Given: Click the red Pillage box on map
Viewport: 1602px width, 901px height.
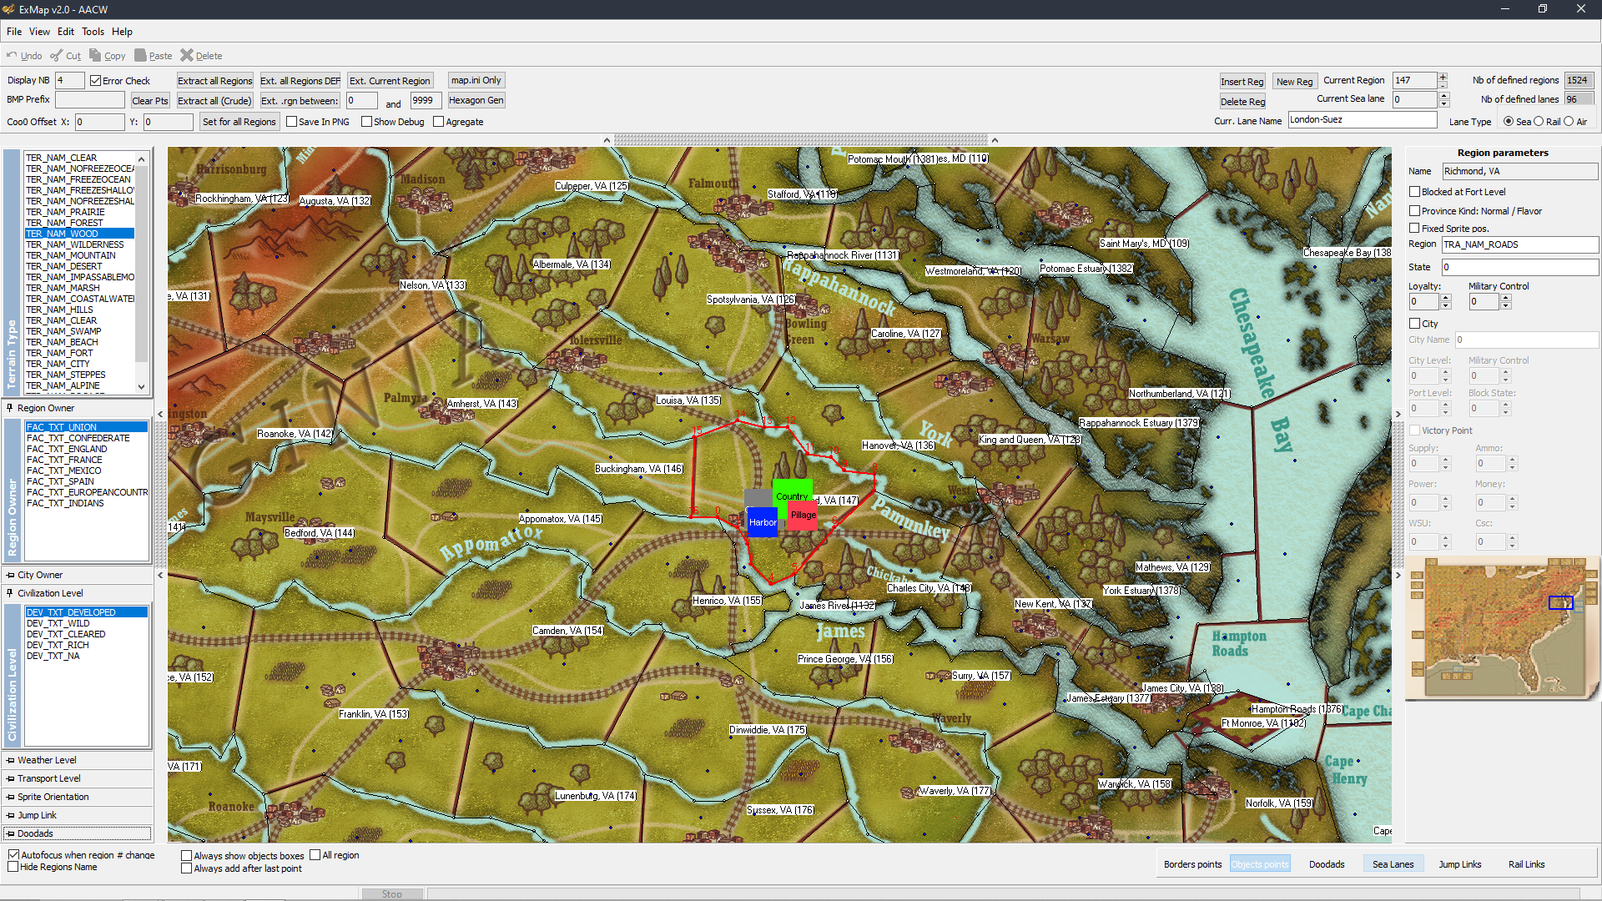Looking at the screenshot, I should [x=804, y=516].
